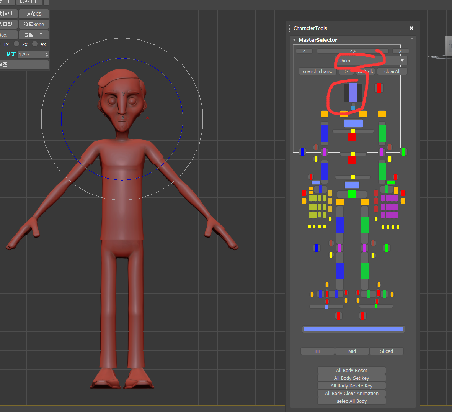The width and height of the screenshot is (452, 412).
Task: Click the wide blue bar above Hi/Mid/Sliced
Action: [353, 329]
